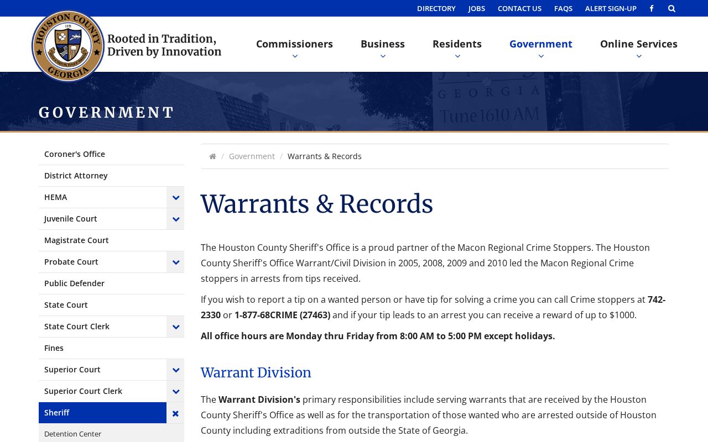Go to home via breadcrumb house icon
The height and width of the screenshot is (442, 708).
[x=212, y=156]
